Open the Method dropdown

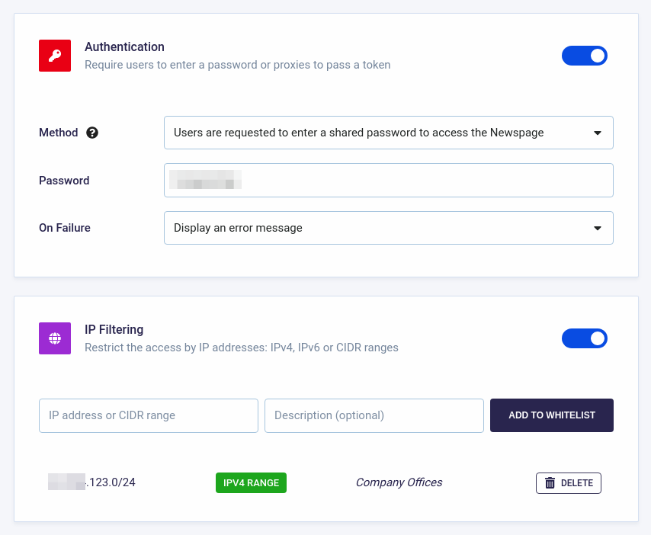click(389, 133)
